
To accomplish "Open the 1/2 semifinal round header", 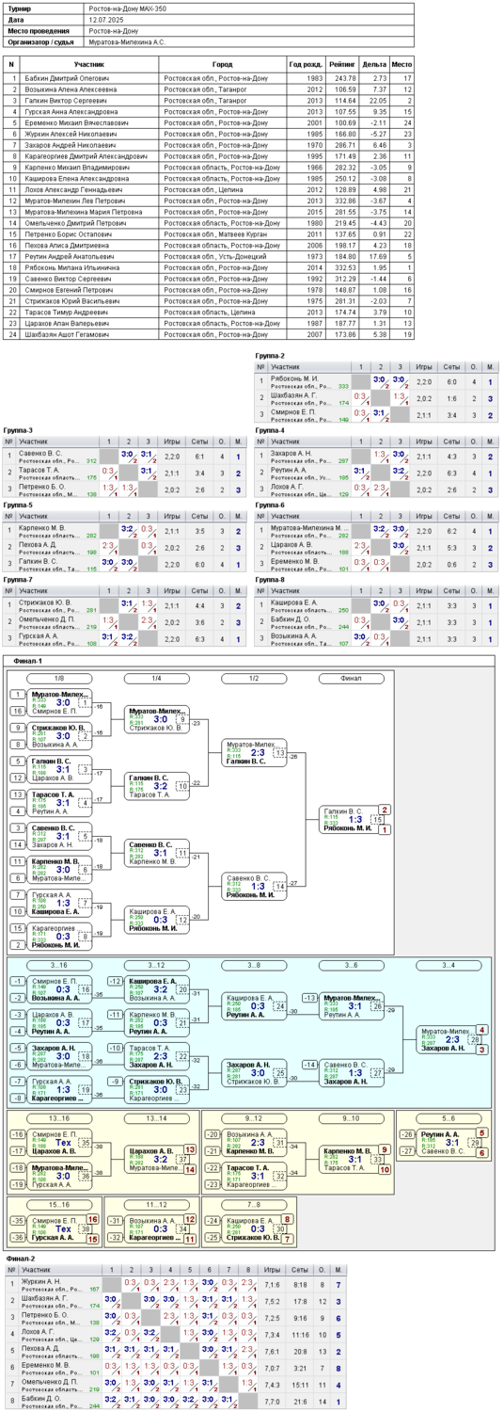I will pyautogui.click(x=253, y=678).
